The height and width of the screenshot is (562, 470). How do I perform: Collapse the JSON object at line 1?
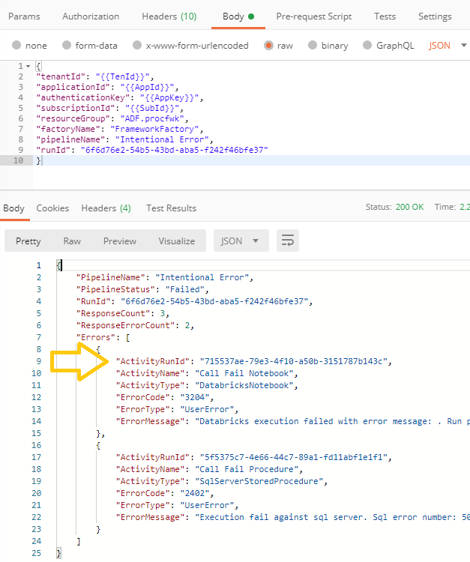[30, 67]
